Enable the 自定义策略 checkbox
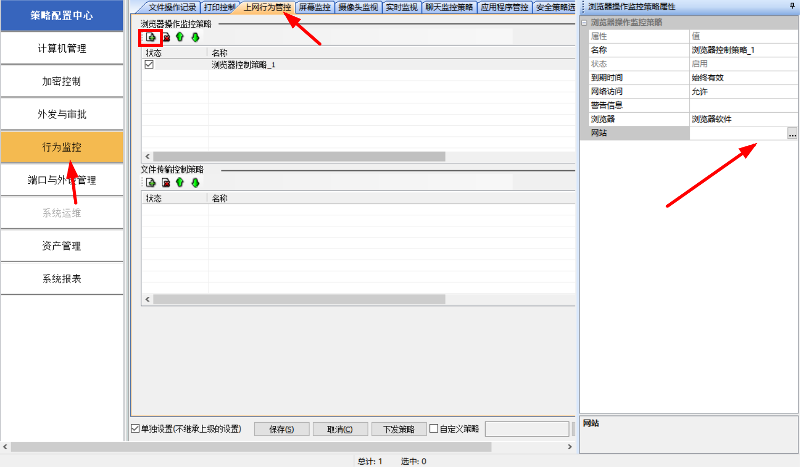 click(434, 429)
